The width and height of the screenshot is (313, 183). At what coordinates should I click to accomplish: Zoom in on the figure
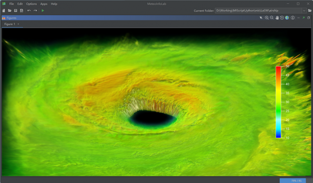267,18
